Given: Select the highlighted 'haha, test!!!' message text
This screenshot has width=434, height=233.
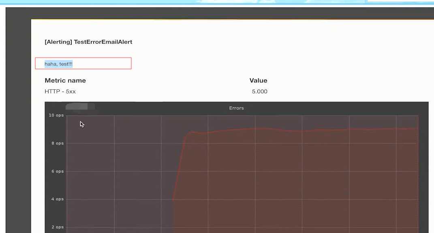Looking at the screenshot, I should coord(59,64).
